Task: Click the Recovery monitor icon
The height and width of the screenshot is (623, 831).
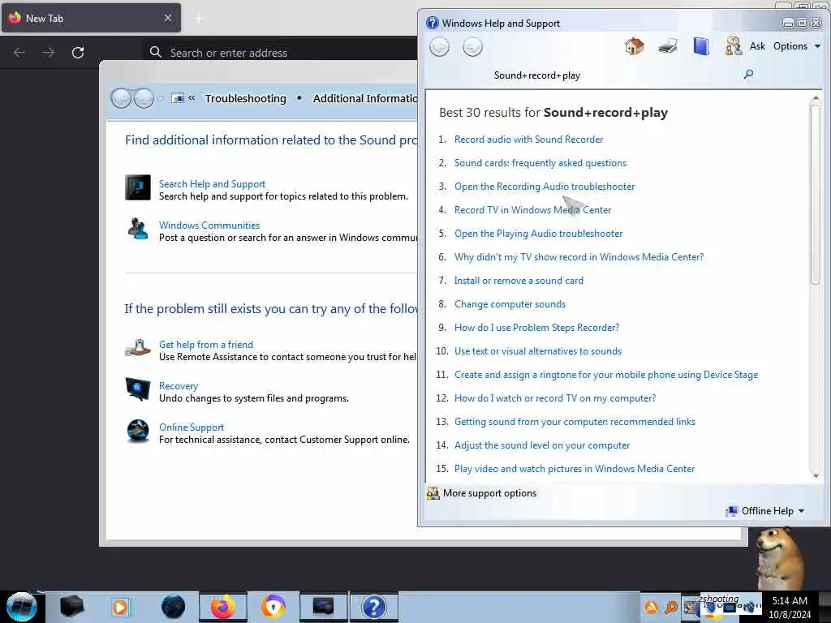Action: (x=138, y=389)
